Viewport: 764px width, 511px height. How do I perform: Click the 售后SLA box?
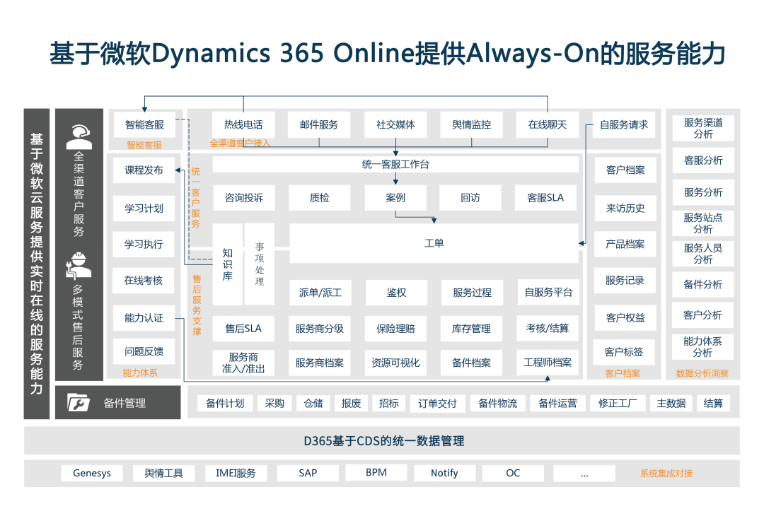click(x=244, y=328)
